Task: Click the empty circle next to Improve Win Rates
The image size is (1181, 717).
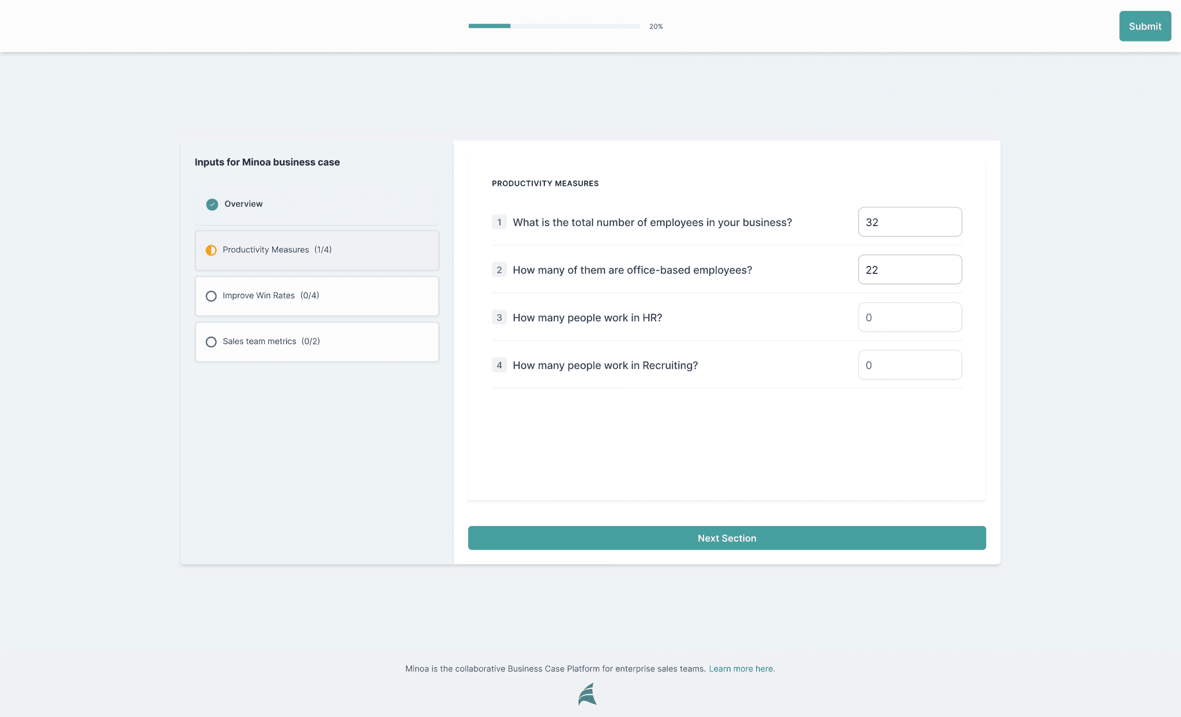Action: click(x=211, y=296)
